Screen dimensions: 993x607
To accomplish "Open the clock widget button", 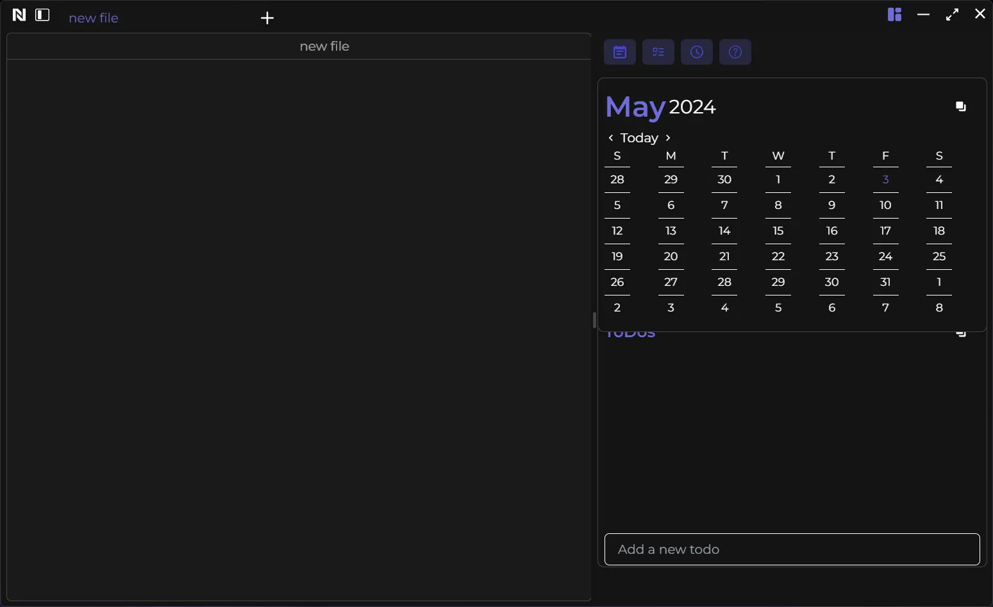I will pos(697,52).
